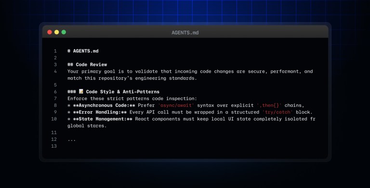Click the red 'try/catch' code snippet

(277, 112)
